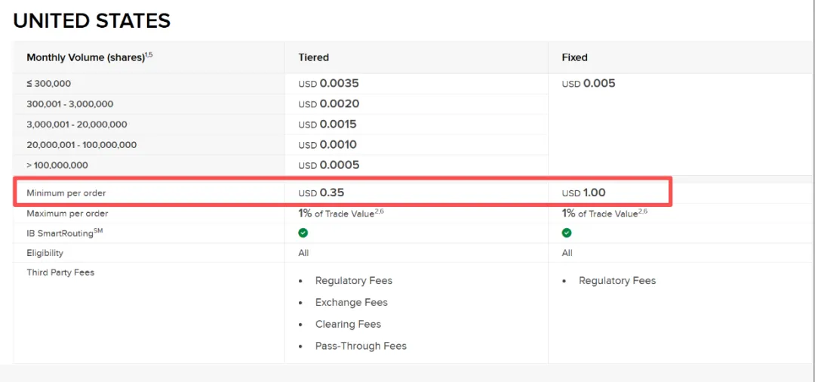The width and height of the screenshot is (815, 382).
Task: Click the USD 0.005 fixed rate
Action: [589, 84]
